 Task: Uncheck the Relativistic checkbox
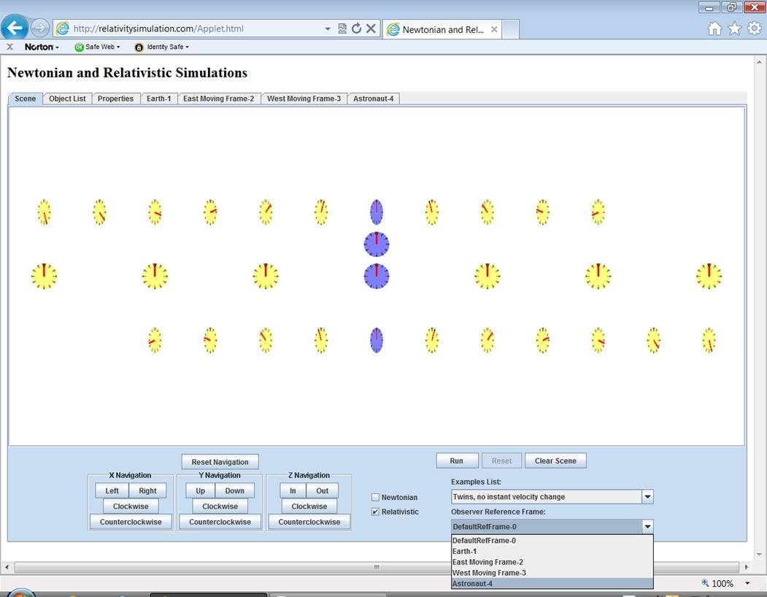coord(376,512)
